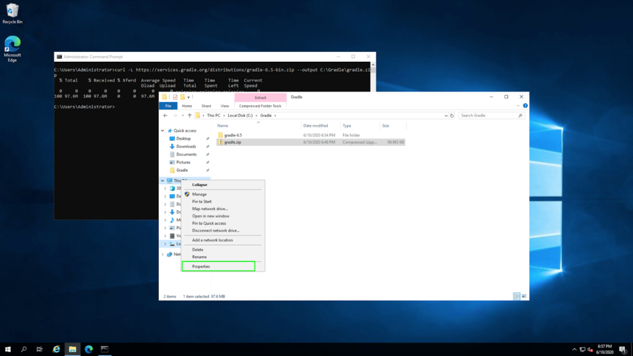Open Microsoft Edge desktop shortcut
633x356 pixels.
[x=12, y=44]
